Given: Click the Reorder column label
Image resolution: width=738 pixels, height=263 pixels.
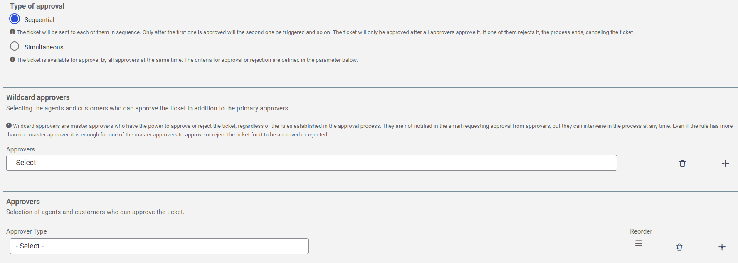Looking at the screenshot, I should (641, 231).
